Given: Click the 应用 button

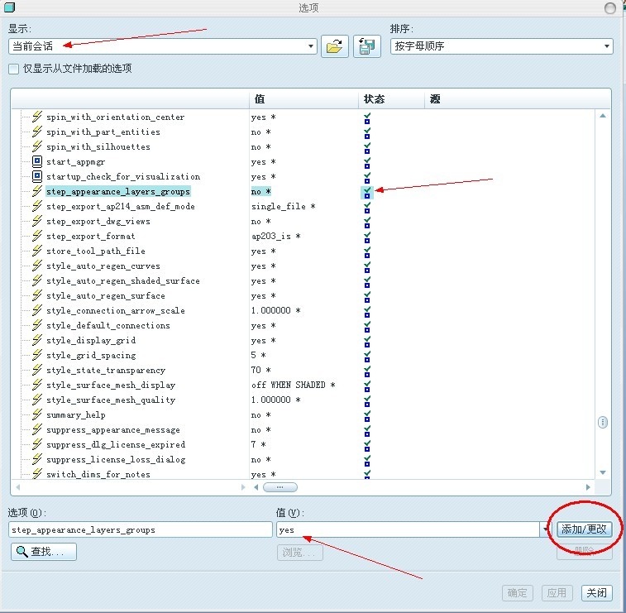Looking at the screenshot, I should pyautogui.click(x=557, y=593).
